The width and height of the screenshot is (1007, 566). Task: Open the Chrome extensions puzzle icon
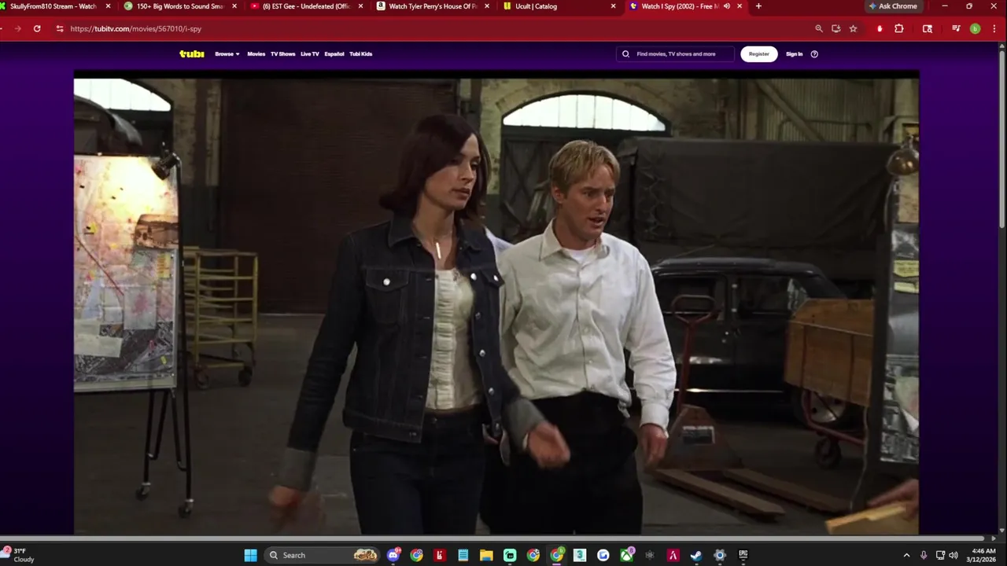pyautogui.click(x=899, y=28)
